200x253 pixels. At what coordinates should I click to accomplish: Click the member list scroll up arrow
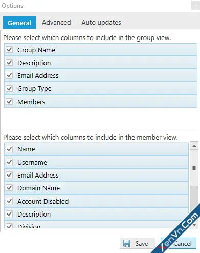pyautogui.click(x=194, y=146)
